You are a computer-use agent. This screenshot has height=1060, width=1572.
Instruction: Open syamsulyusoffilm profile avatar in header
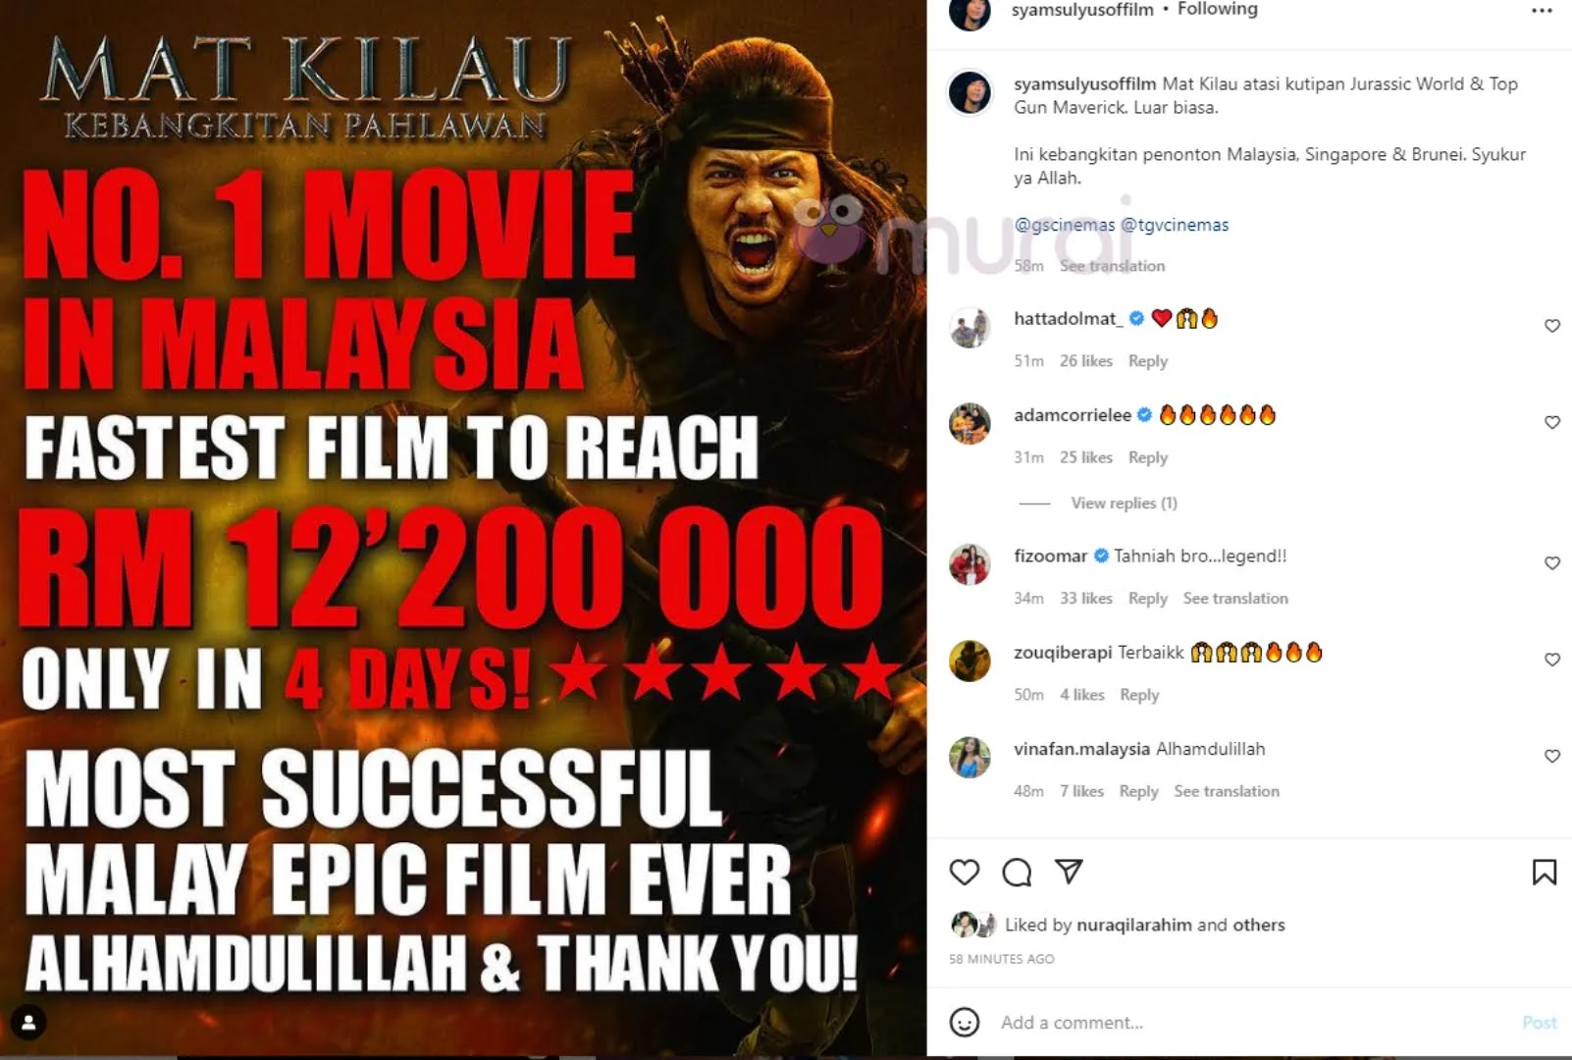click(x=969, y=12)
